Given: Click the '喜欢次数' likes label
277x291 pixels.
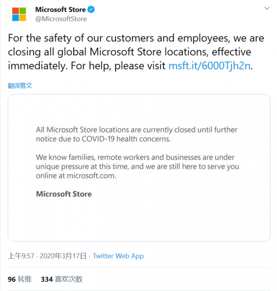Looking at the screenshot, I should pyautogui.click(x=68, y=279).
